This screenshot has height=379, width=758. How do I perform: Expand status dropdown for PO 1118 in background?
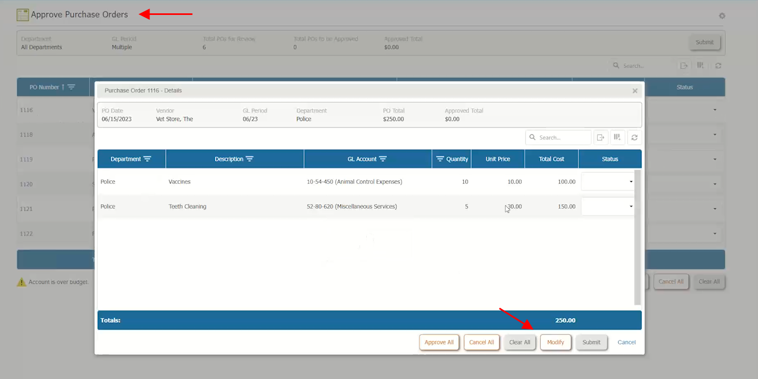click(715, 135)
